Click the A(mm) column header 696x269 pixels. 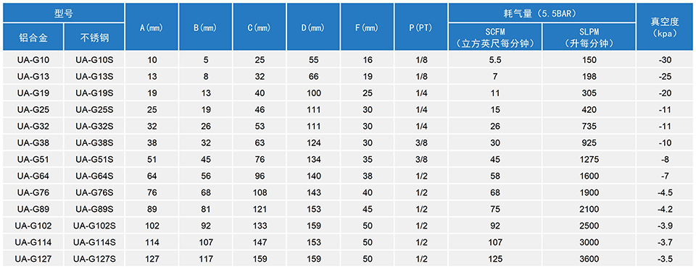click(152, 27)
